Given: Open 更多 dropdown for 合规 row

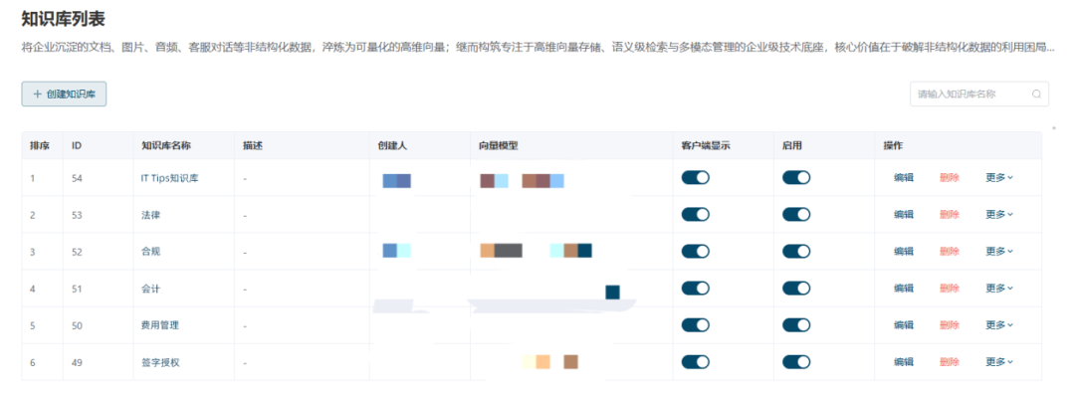Looking at the screenshot, I should point(999,252).
